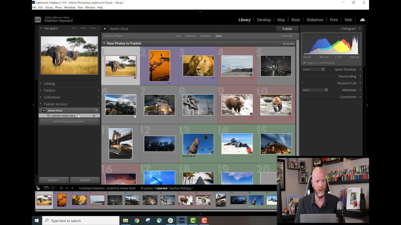Image resolution: width=401 pixels, height=225 pixels.
Task: Collapse the New Photos to Publish section
Action: point(104,43)
